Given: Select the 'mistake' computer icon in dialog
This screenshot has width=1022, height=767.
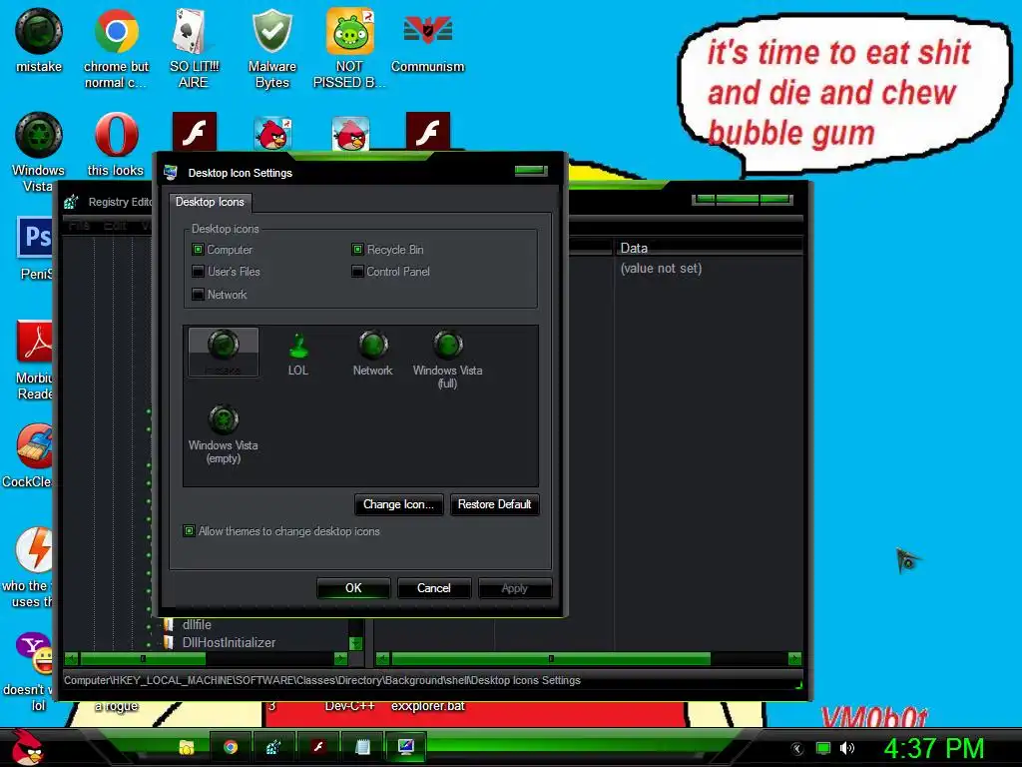Looking at the screenshot, I should click(224, 352).
